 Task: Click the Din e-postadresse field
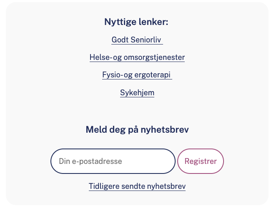tap(113, 161)
